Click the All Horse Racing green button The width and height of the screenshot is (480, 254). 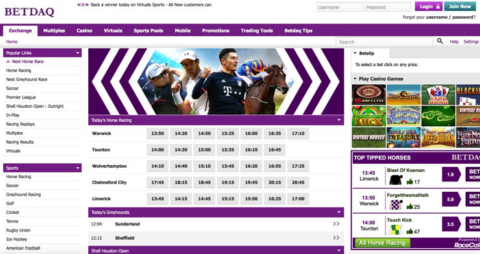pos(382,243)
